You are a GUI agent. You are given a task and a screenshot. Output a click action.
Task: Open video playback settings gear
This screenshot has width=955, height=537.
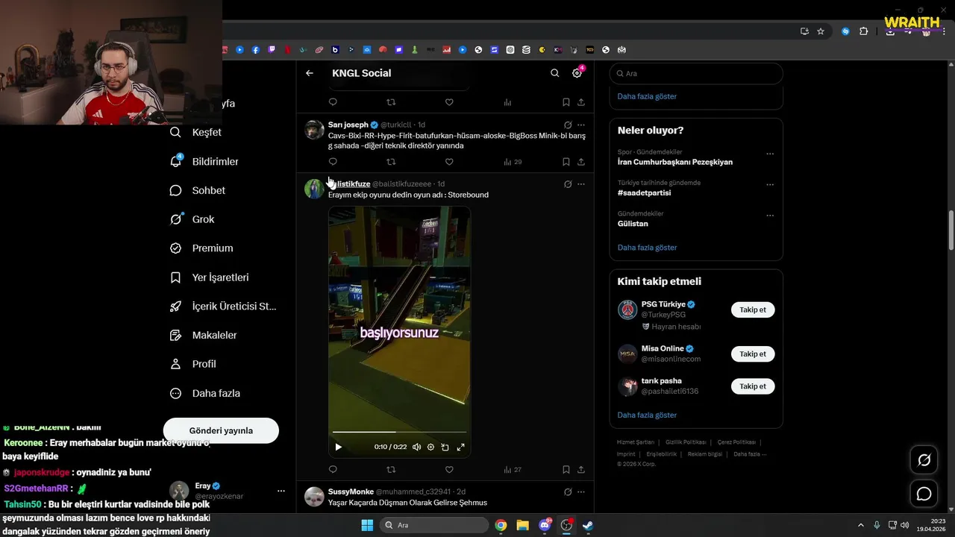[430, 447]
